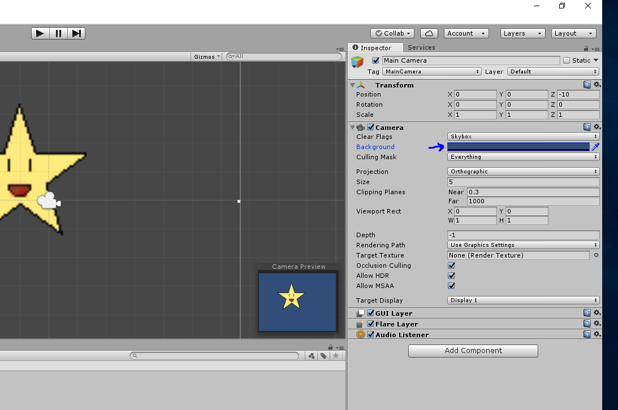This screenshot has width=618, height=410.
Task: Click the Far clipping plane field
Action: 533,201
